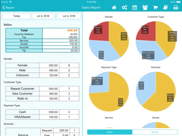Open the book report icon
Image resolution: width=182 pixels, height=136 pixels.
[x=166, y=8]
